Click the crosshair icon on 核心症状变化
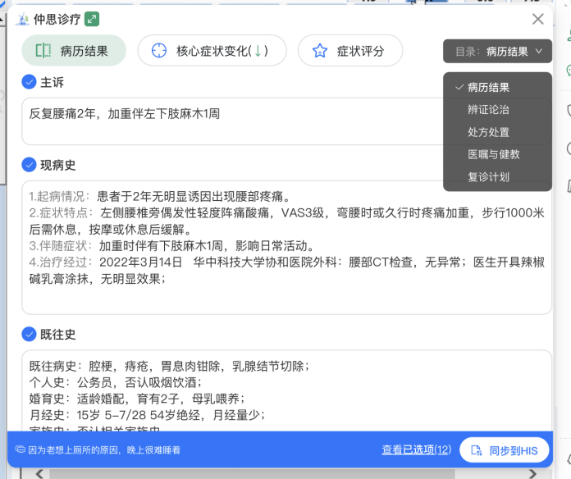Image resolution: width=571 pixels, height=479 pixels. (159, 51)
